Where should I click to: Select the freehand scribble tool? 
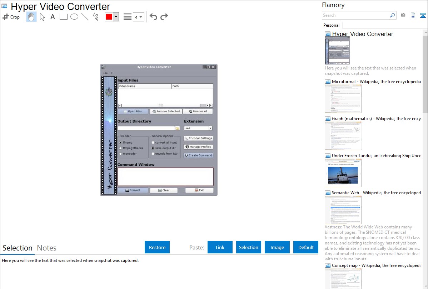(x=96, y=17)
